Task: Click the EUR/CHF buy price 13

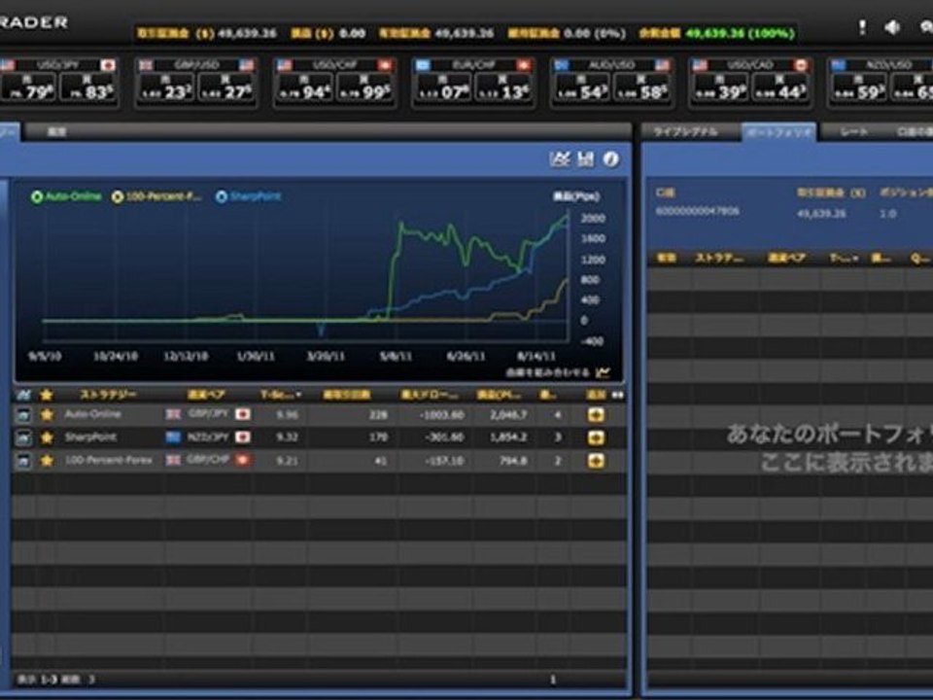Action: (x=502, y=88)
